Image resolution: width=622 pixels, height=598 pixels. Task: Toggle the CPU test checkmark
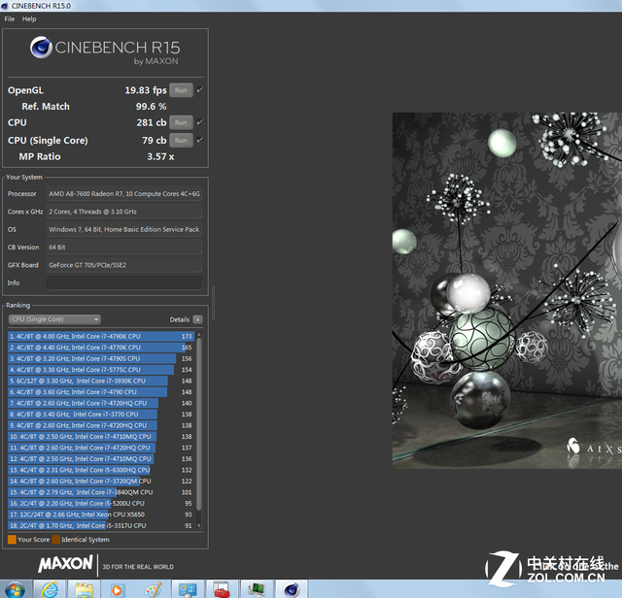click(x=200, y=122)
